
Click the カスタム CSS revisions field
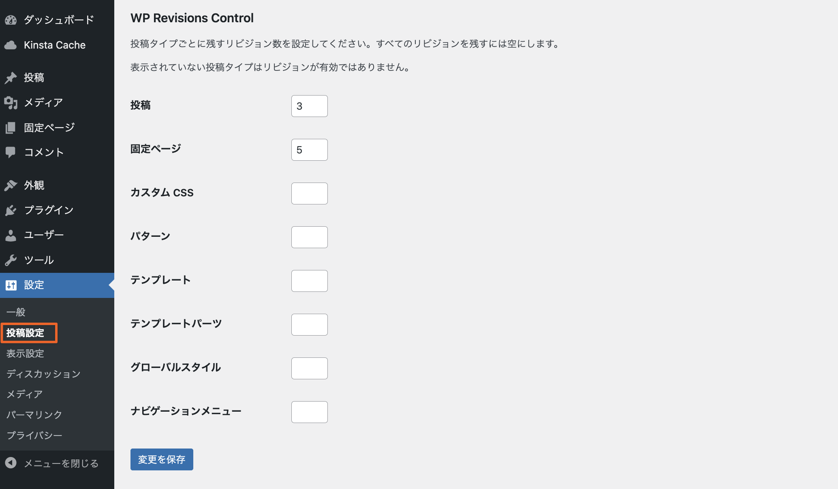click(309, 193)
